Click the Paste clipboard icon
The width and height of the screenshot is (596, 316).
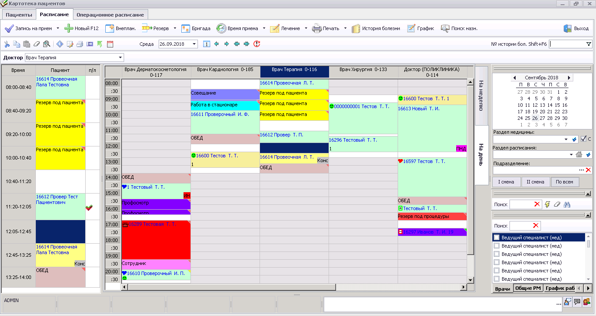tap(27, 44)
